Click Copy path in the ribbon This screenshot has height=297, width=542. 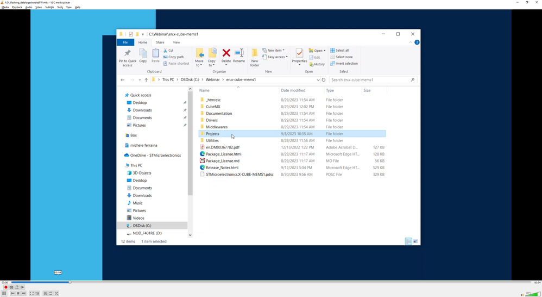click(174, 57)
